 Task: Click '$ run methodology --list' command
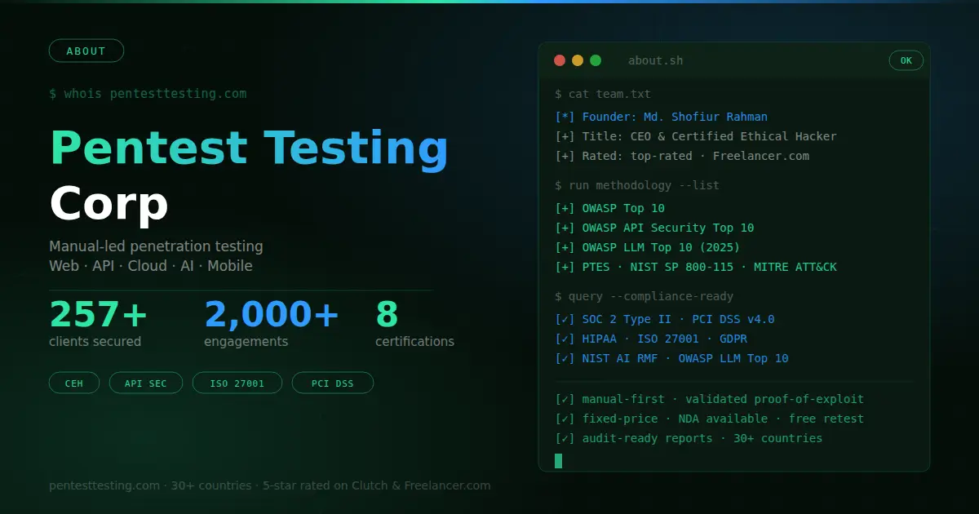637,185
